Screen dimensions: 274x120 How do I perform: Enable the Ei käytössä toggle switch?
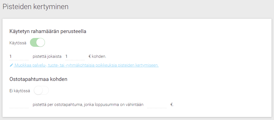coord(41,90)
